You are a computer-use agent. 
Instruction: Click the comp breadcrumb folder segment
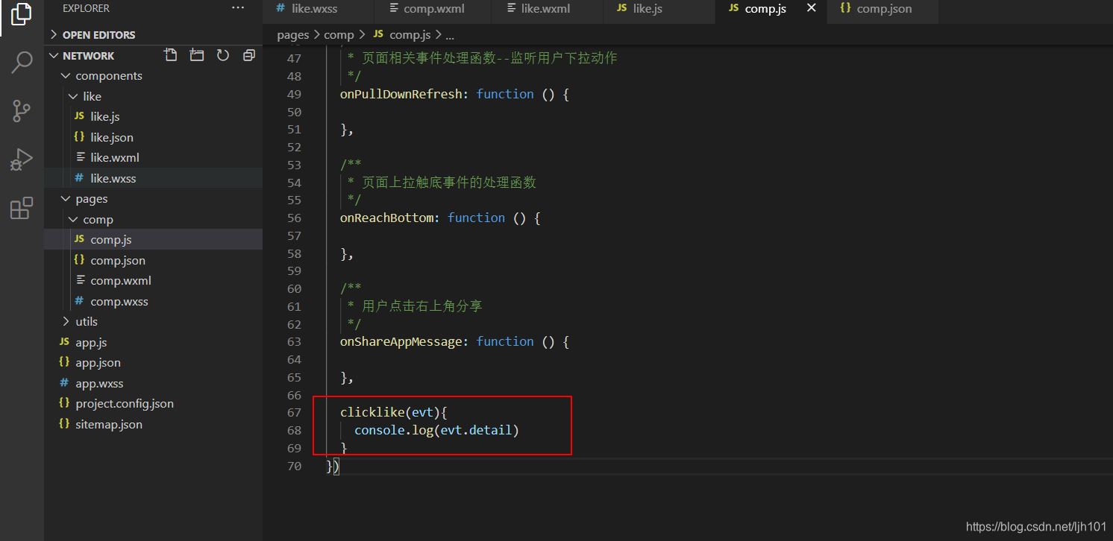(339, 35)
